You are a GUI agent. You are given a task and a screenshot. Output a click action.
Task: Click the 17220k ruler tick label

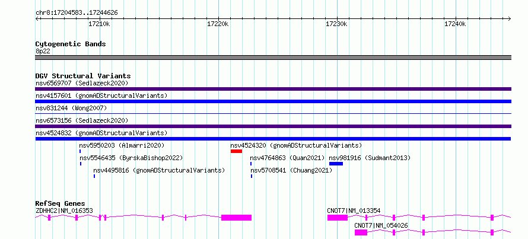pyautogui.click(x=218, y=24)
